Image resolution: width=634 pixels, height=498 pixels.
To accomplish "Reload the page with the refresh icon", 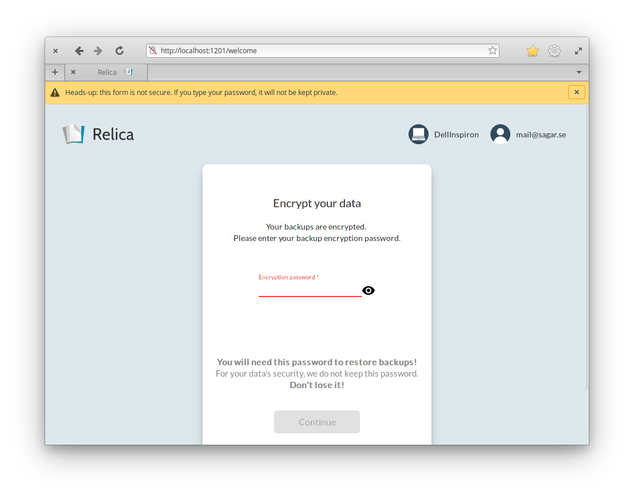I will point(120,51).
